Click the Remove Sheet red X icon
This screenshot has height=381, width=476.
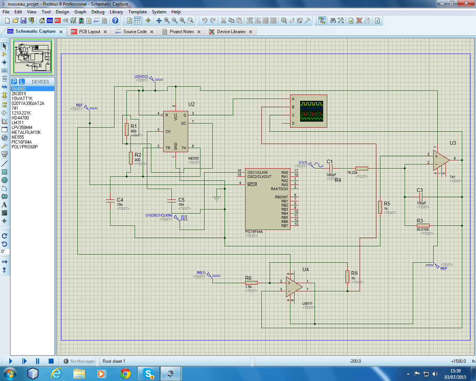pos(359,20)
